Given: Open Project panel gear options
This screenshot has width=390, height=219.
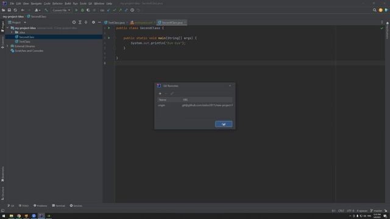Looking at the screenshot, I should coord(93,23).
